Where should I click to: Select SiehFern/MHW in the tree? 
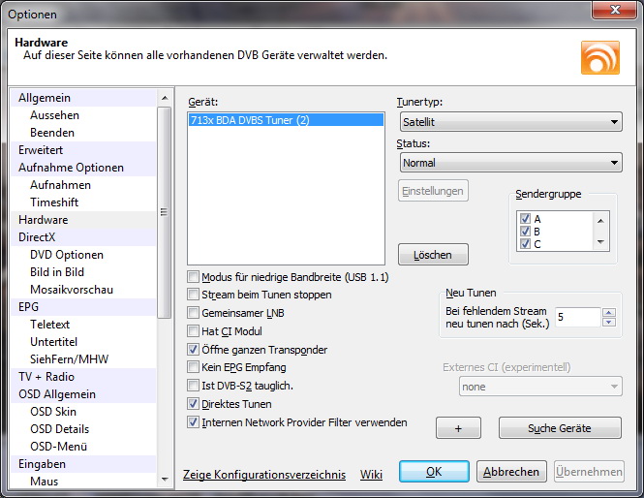83,359
